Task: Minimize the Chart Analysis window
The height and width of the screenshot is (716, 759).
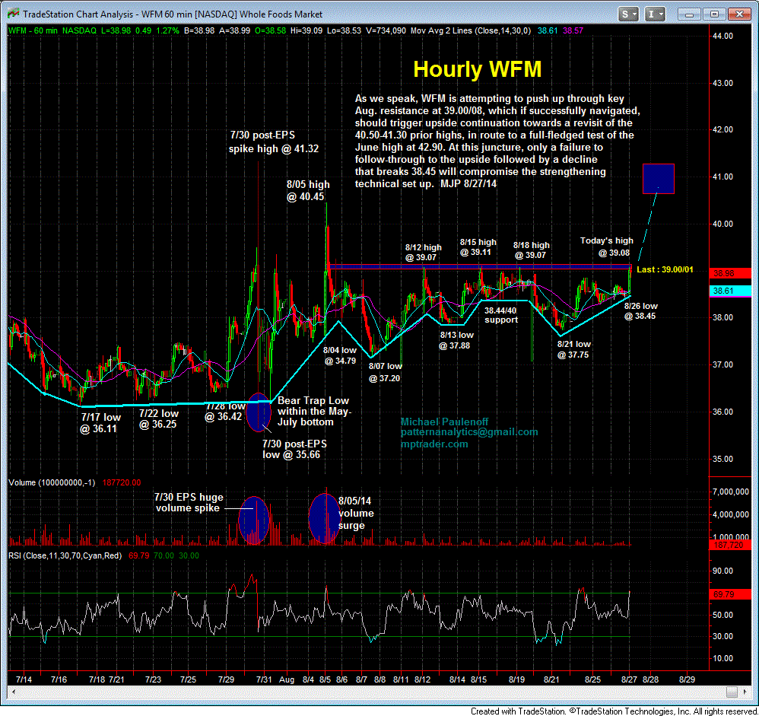Action: coord(689,14)
